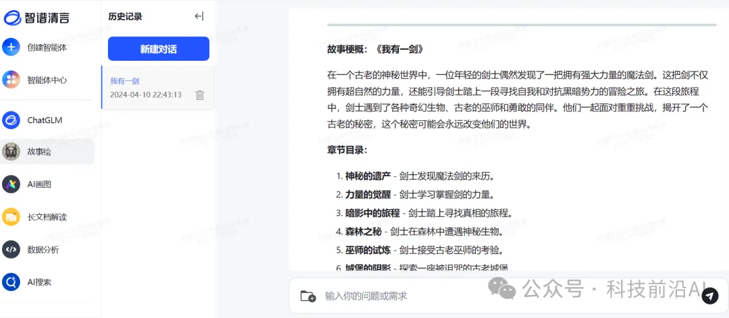
Task: Click chapter item 暗影中的旅程
Action: (x=372, y=213)
